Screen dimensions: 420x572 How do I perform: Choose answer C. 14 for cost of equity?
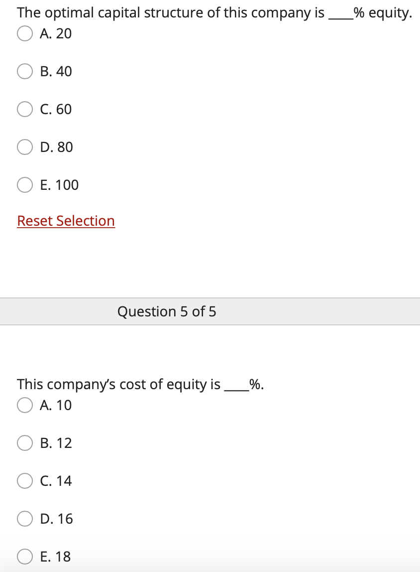[x=24, y=481]
